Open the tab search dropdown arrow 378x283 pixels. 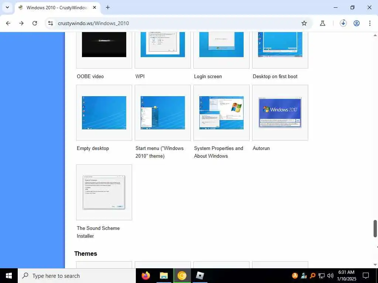tap(7, 7)
